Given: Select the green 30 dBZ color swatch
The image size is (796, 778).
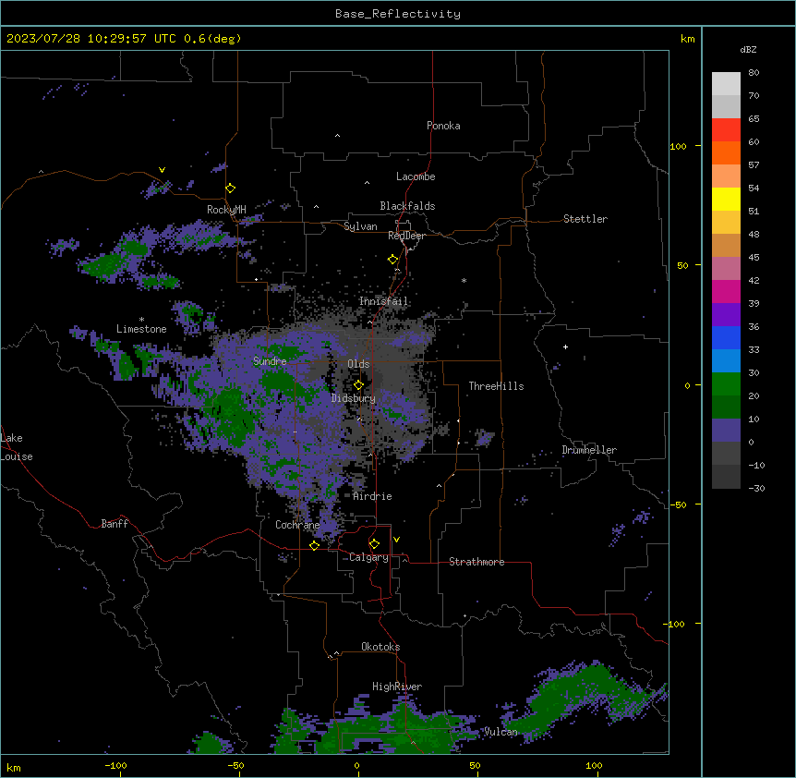Looking at the screenshot, I should pos(726,384).
